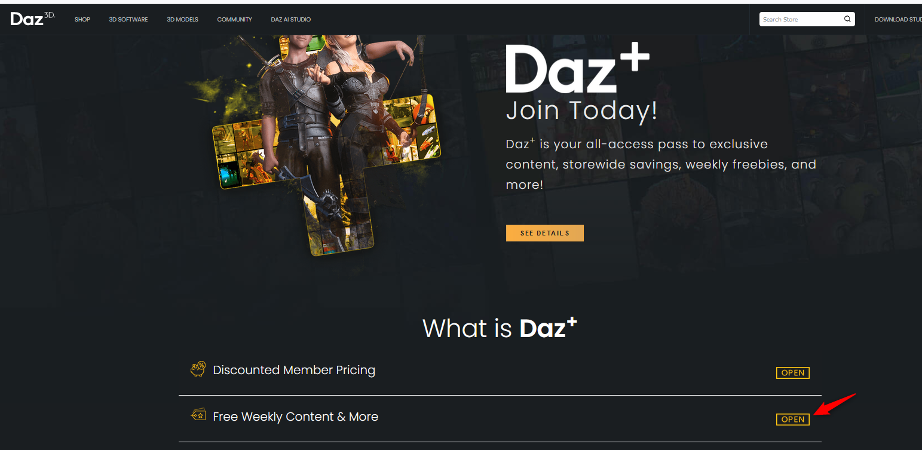The image size is (922, 450).
Task: Click the large Daz+ hero logo
Action: (x=577, y=69)
